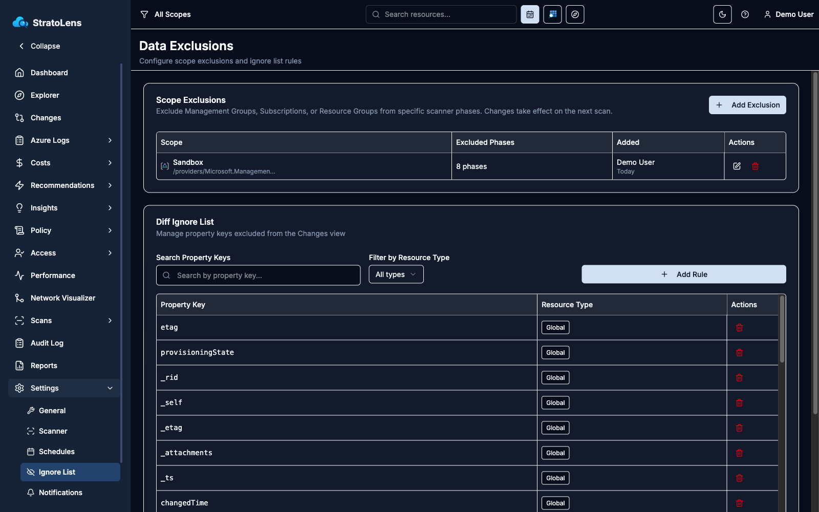
Task: Delete the provisioningState ignore rule
Action: pyautogui.click(x=739, y=353)
